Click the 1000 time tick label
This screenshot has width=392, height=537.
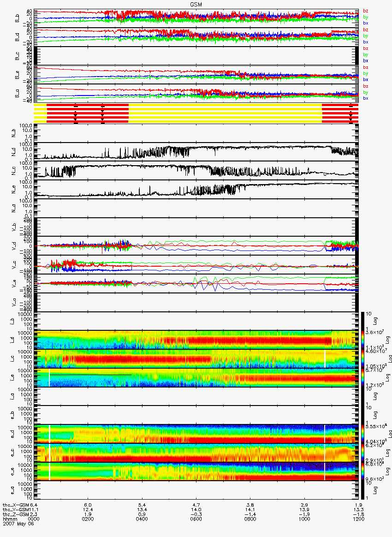point(304,519)
